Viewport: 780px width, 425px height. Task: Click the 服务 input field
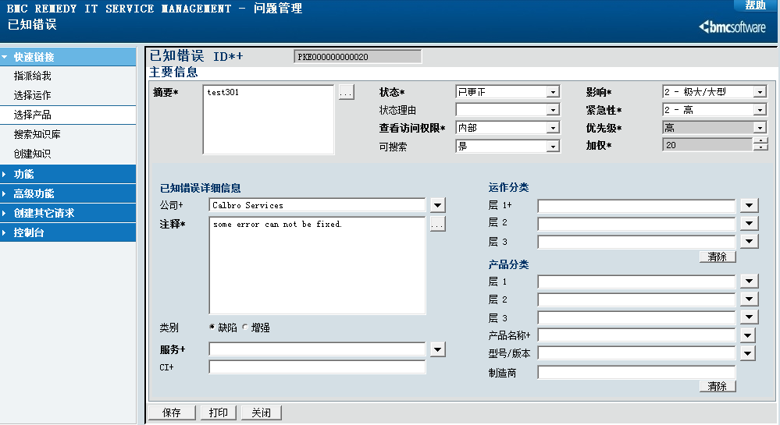pyautogui.click(x=317, y=349)
